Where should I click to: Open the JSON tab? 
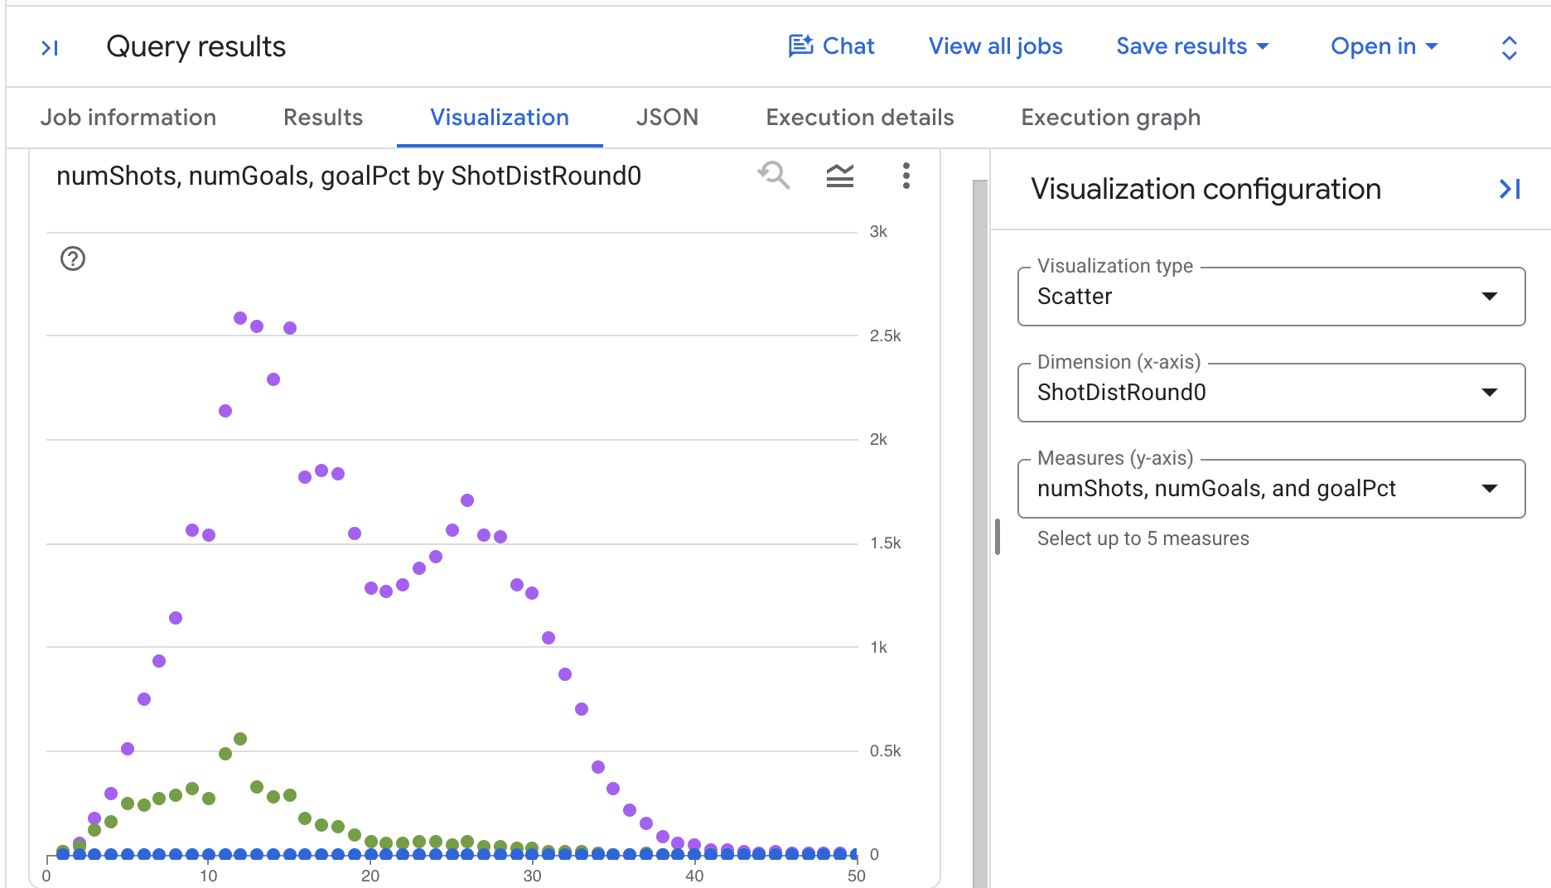pos(667,118)
